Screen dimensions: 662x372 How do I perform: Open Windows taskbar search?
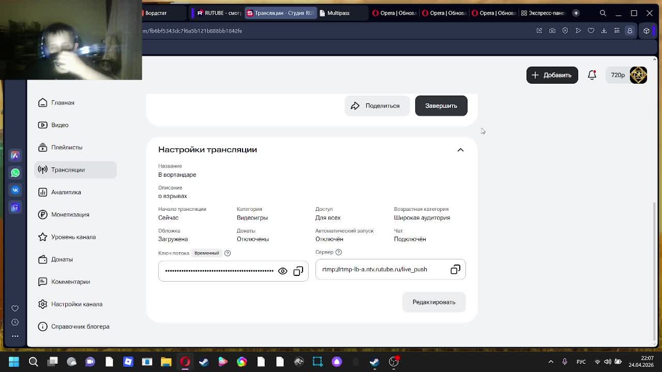(x=33, y=362)
